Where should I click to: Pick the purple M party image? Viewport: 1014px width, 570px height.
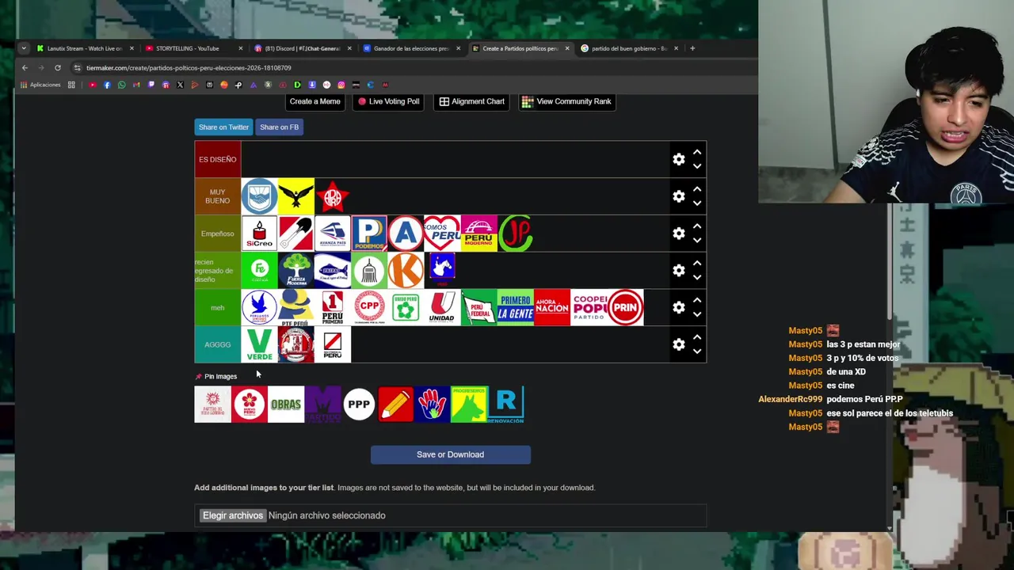pyautogui.click(x=322, y=405)
